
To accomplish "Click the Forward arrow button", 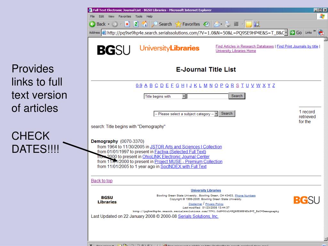I will point(115,24).
